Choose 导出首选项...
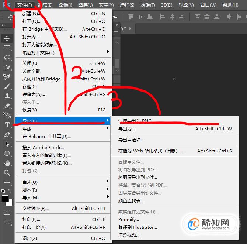 click(174, 140)
